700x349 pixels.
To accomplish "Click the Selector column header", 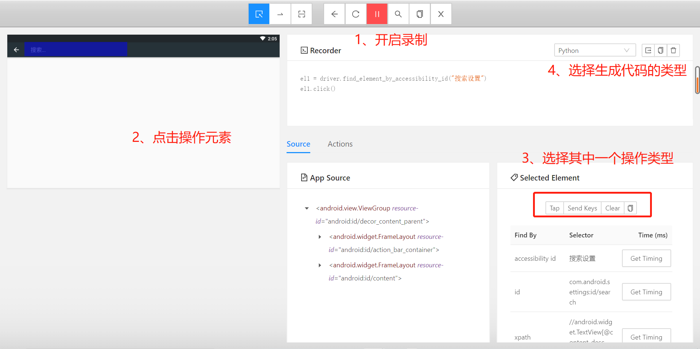I will [x=581, y=235].
